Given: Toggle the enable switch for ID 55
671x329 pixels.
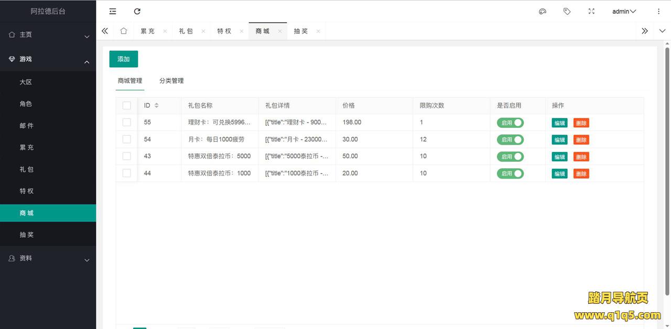Looking at the screenshot, I should [510, 123].
